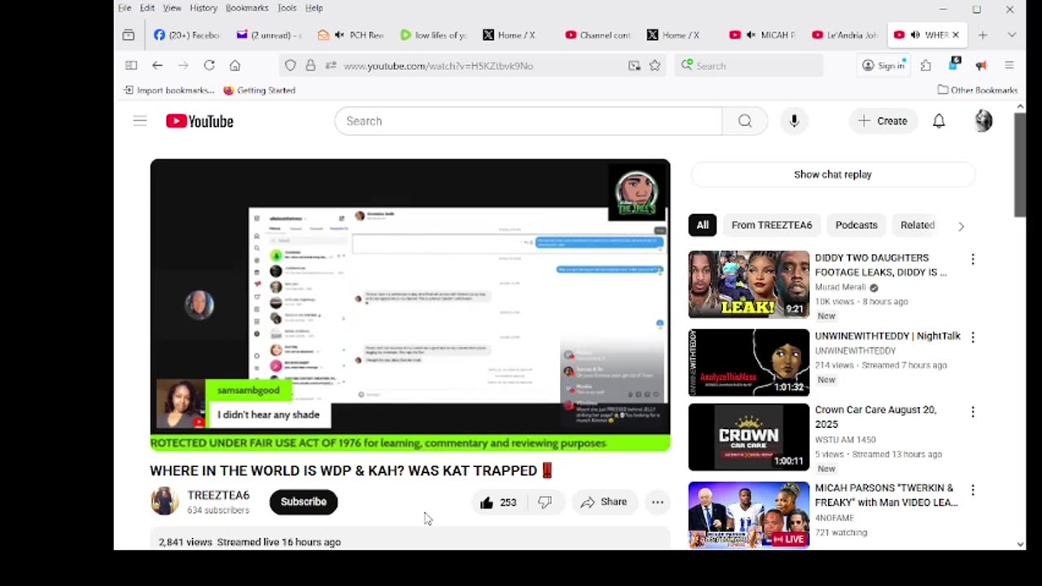Image resolution: width=1042 pixels, height=586 pixels.
Task: Show site security lock information
Action: pyautogui.click(x=310, y=65)
